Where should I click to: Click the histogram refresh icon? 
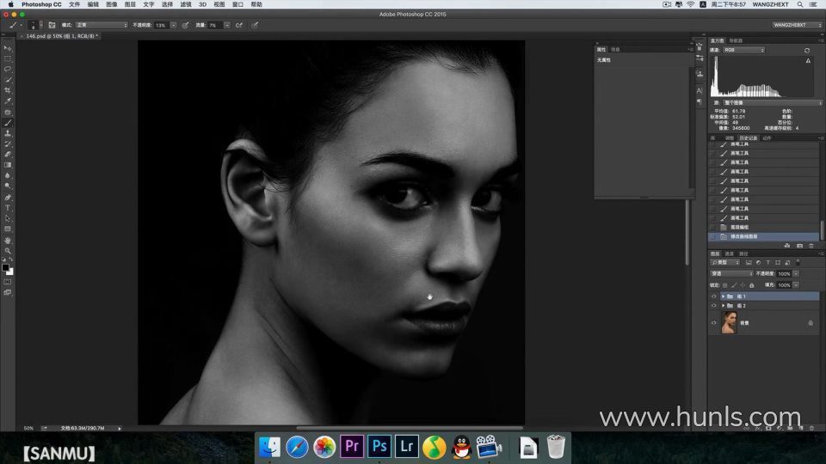pyautogui.click(x=806, y=51)
